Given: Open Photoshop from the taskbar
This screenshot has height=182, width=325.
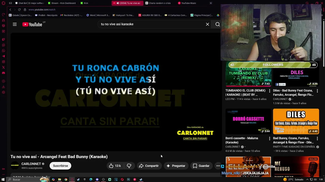Looking at the screenshot, I should (x=128, y=179).
